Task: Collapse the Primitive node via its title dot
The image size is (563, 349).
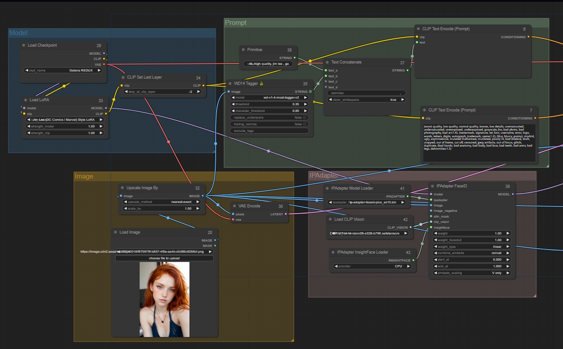Action: pos(243,50)
